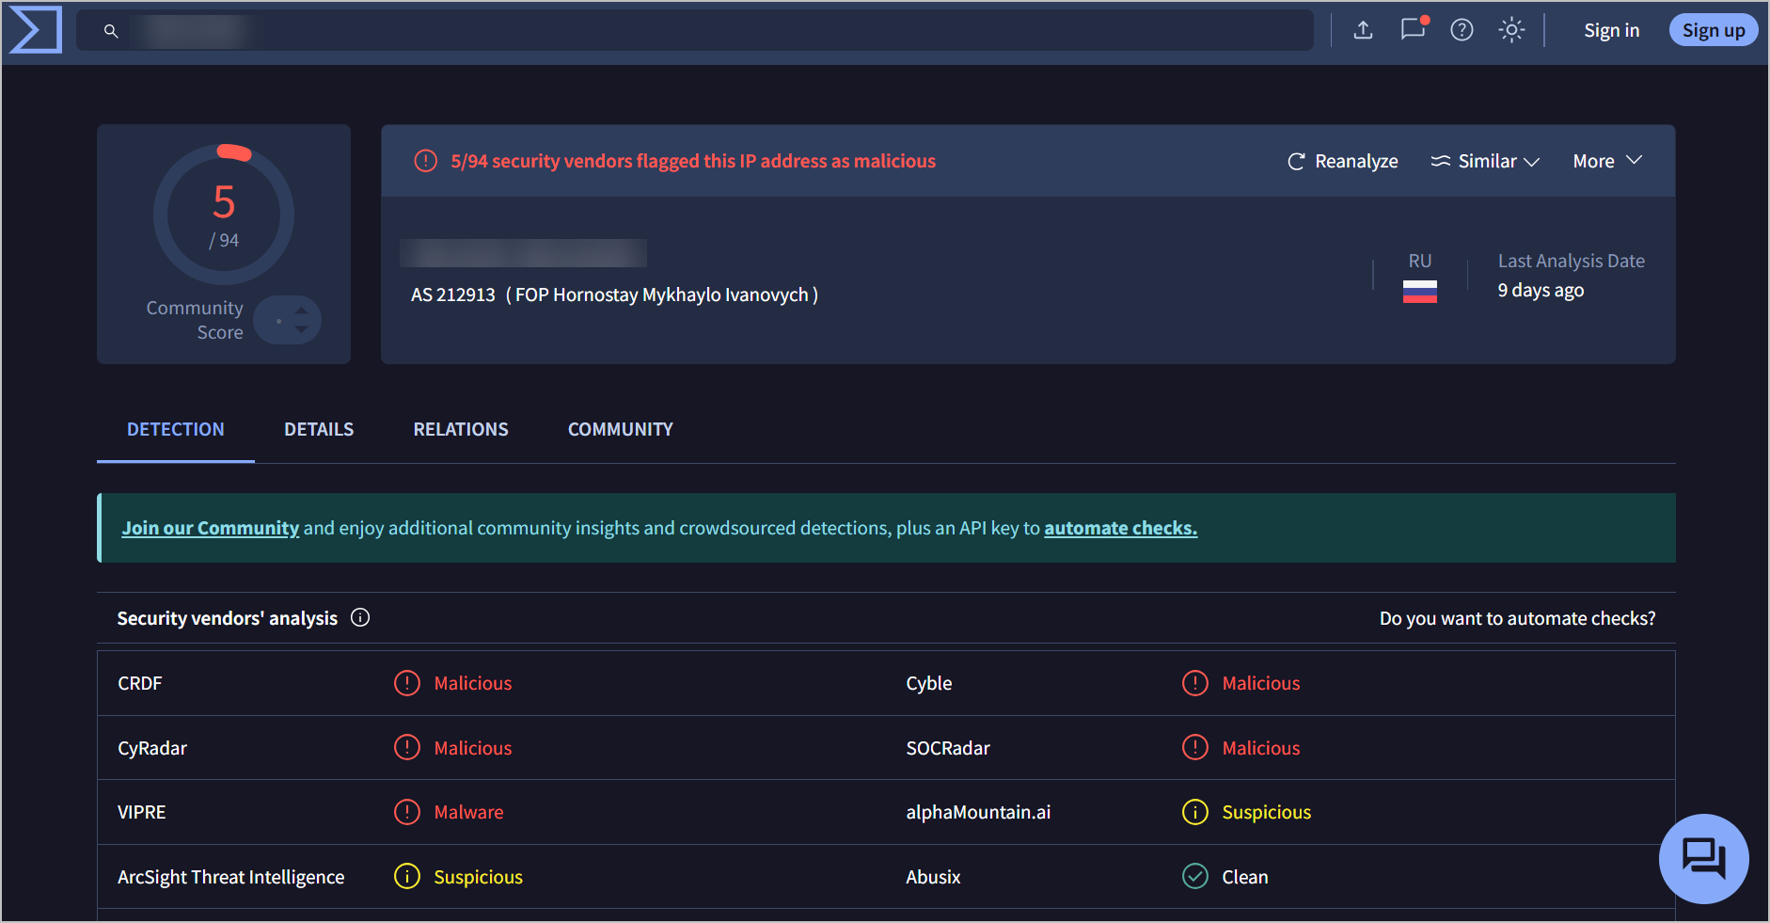Expand the Similar dropdown
This screenshot has height=923, width=1770.
1485,161
